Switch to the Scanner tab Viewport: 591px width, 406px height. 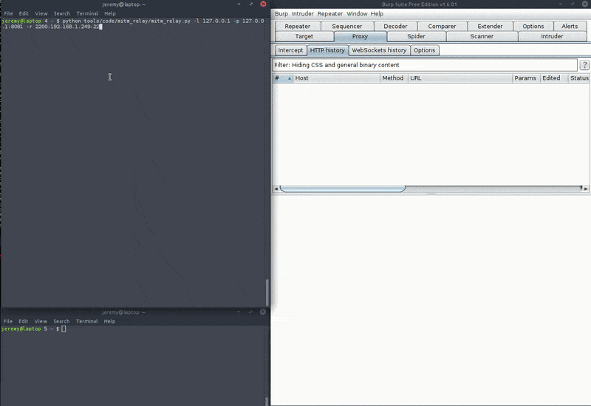pos(482,36)
